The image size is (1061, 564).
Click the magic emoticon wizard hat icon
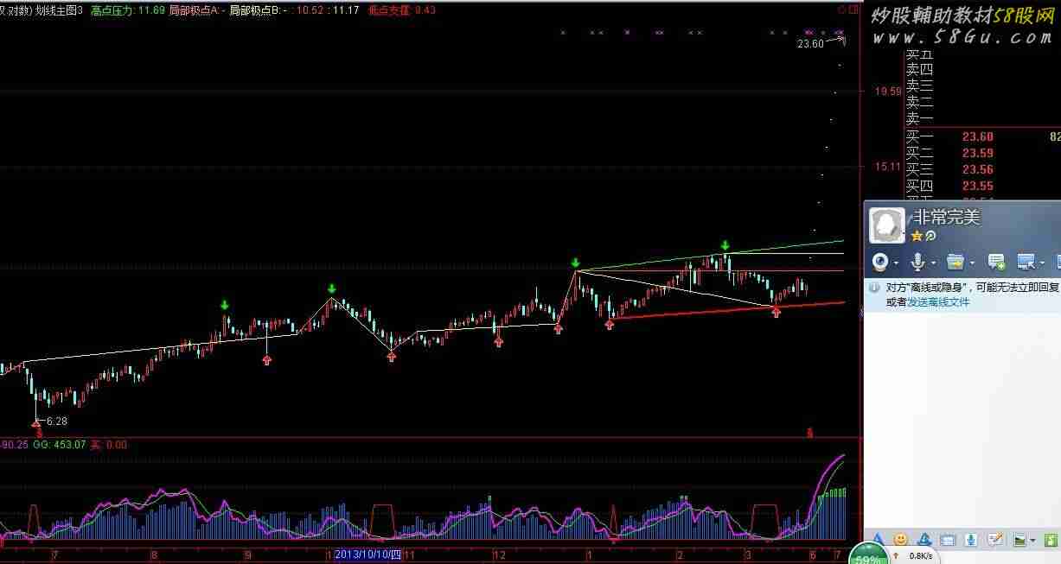click(x=924, y=540)
